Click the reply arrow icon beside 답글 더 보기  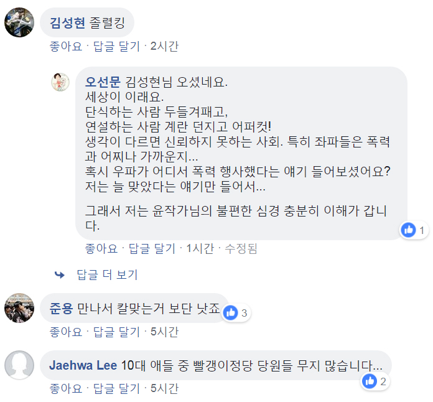point(60,274)
